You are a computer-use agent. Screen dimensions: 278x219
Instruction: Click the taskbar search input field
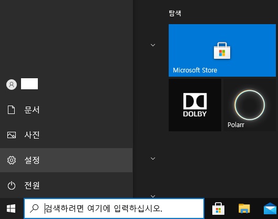[114, 208]
